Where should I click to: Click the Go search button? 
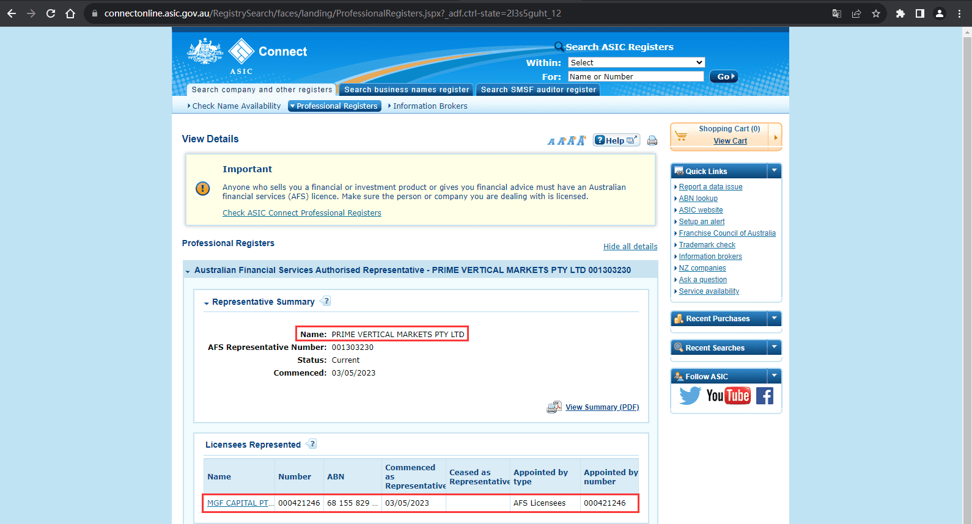(x=724, y=76)
